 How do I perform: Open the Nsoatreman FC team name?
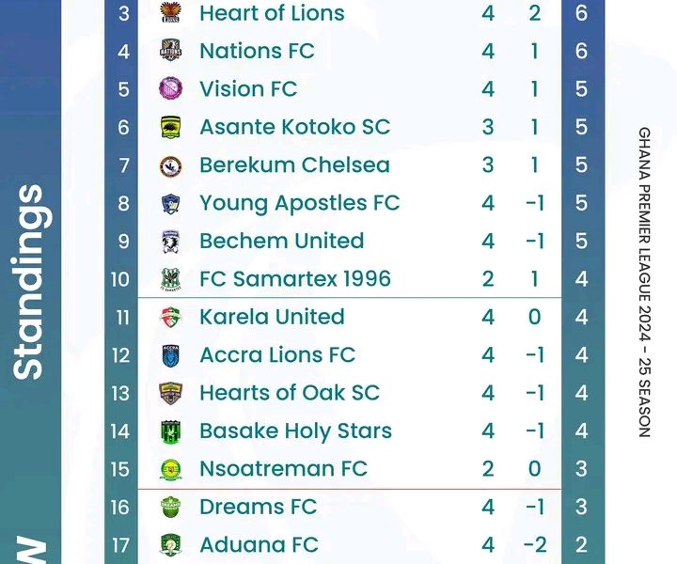point(283,469)
